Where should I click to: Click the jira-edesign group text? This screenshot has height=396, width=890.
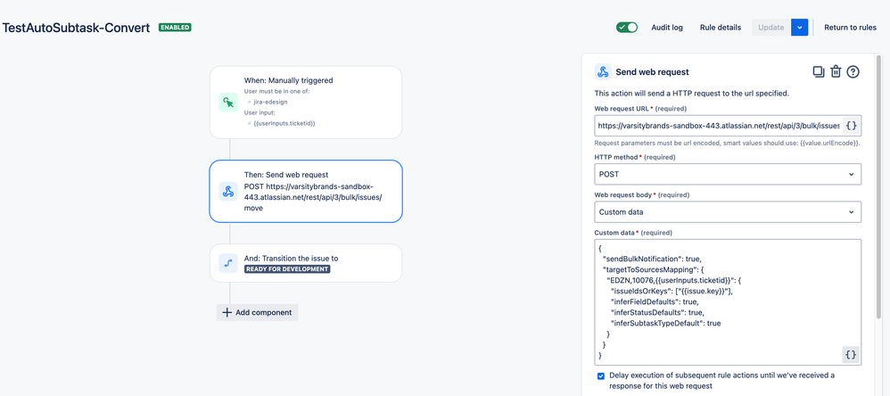click(x=269, y=102)
